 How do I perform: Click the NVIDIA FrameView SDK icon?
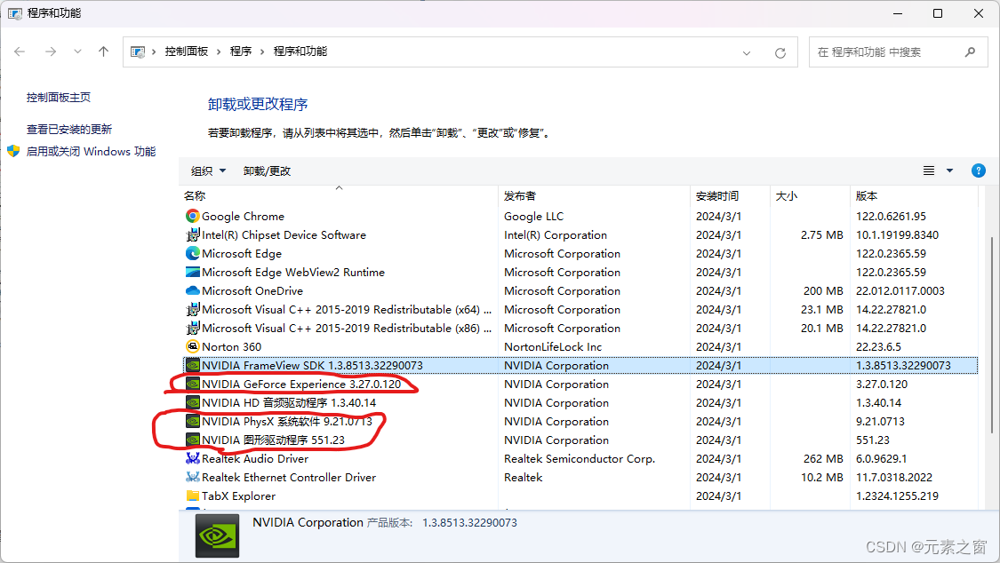tap(193, 366)
